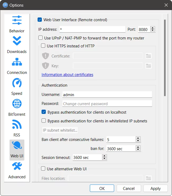Screen dimensions: 172x196
Task: Decrease the ban for duration
Action: point(138,149)
